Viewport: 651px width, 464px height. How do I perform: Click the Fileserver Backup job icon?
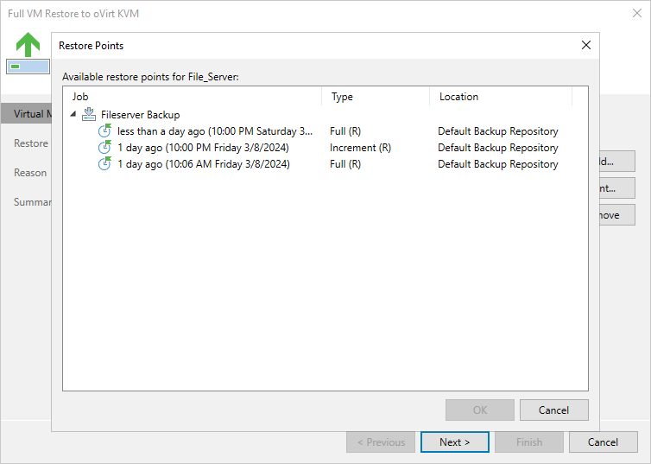pyautogui.click(x=88, y=115)
